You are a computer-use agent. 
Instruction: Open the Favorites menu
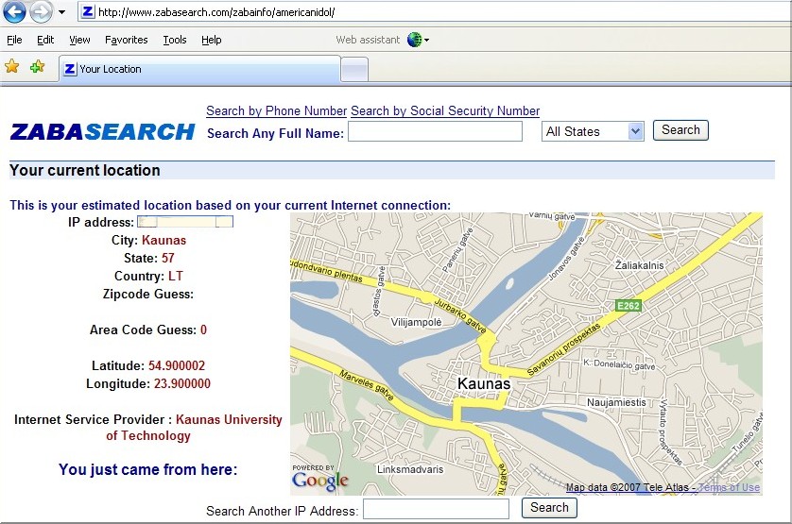click(127, 40)
